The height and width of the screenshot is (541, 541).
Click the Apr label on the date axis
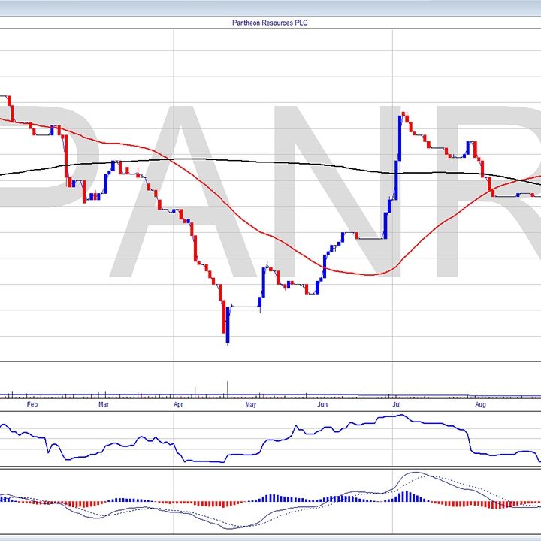click(x=178, y=404)
